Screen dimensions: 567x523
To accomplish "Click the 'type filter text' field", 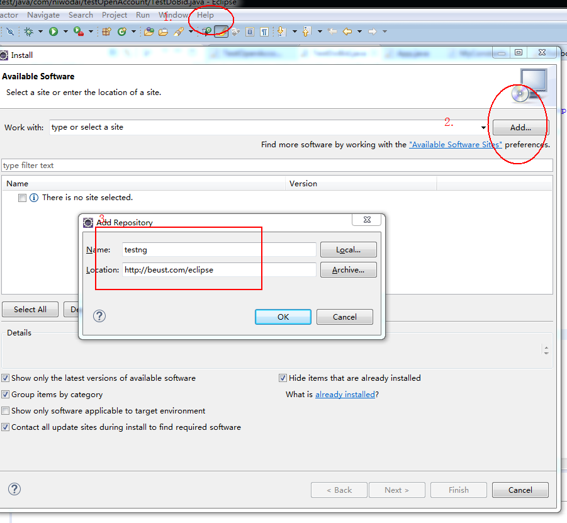I will click(x=277, y=166).
